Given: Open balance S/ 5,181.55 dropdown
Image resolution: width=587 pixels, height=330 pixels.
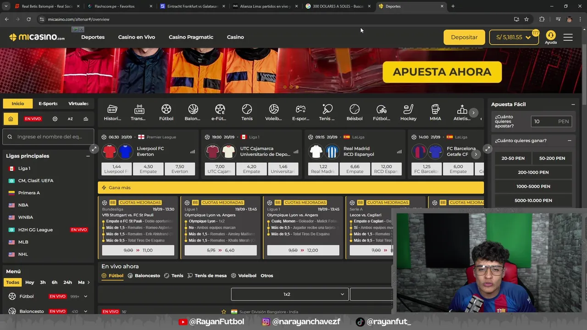Looking at the screenshot, I should [514, 37].
